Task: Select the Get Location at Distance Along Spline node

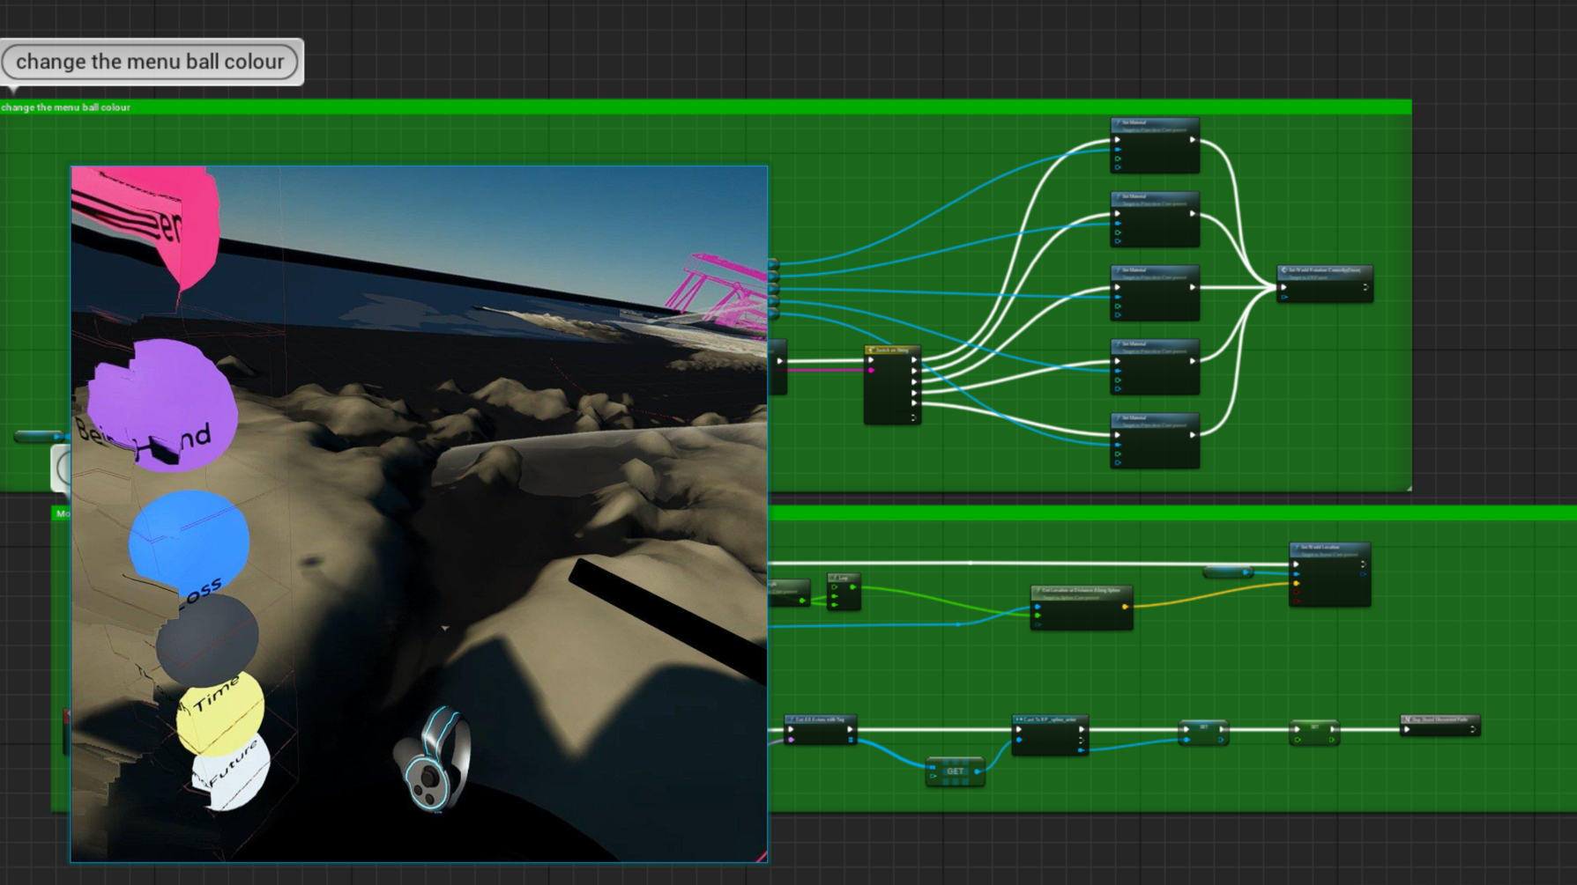Action: click(x=1081, y=607)
